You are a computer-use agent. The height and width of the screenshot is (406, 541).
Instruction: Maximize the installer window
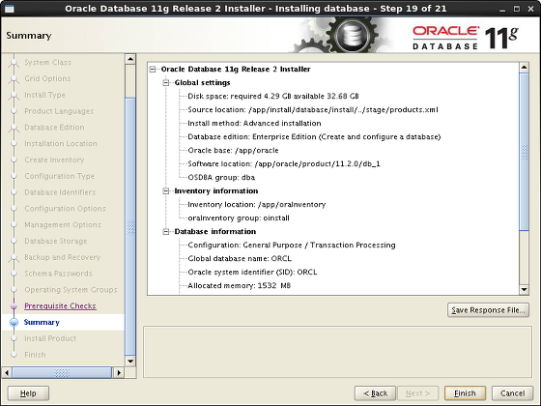point(517,9)
